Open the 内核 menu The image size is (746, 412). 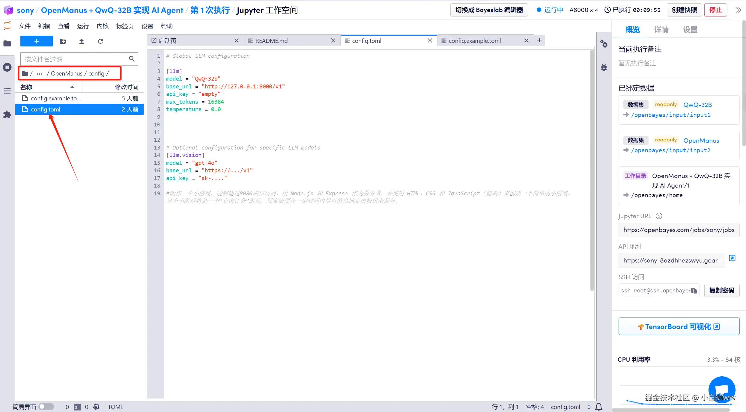tap(103, 26)
